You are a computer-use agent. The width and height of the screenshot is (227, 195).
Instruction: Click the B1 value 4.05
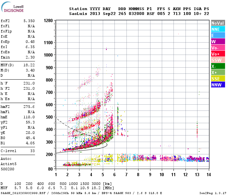pyautogui.click(x=30, y=143)
